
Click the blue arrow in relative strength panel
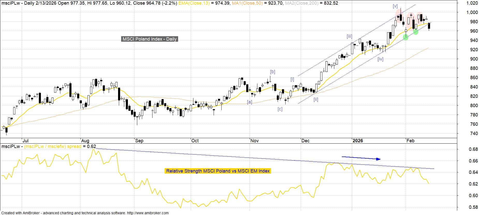361,158
